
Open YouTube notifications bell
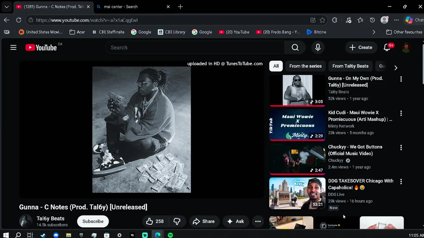[x=387, y=48]
